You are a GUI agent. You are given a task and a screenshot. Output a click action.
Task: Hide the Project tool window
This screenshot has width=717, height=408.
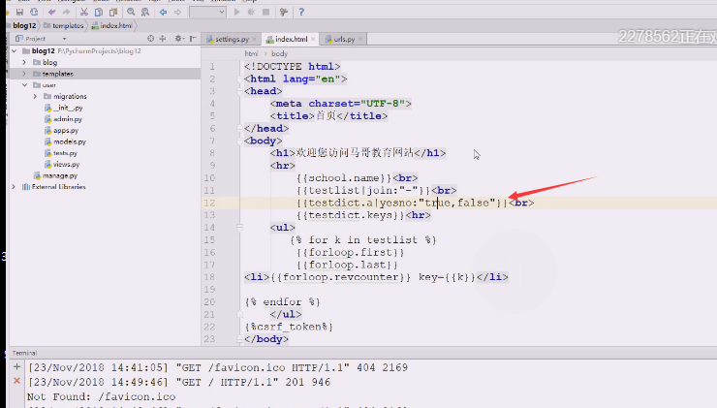[x=193, y=39]
